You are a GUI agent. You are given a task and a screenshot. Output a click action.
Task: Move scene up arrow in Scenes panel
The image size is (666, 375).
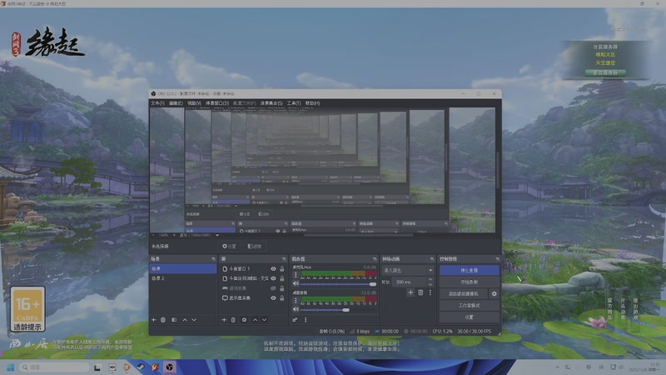click(x=185, y=320)
